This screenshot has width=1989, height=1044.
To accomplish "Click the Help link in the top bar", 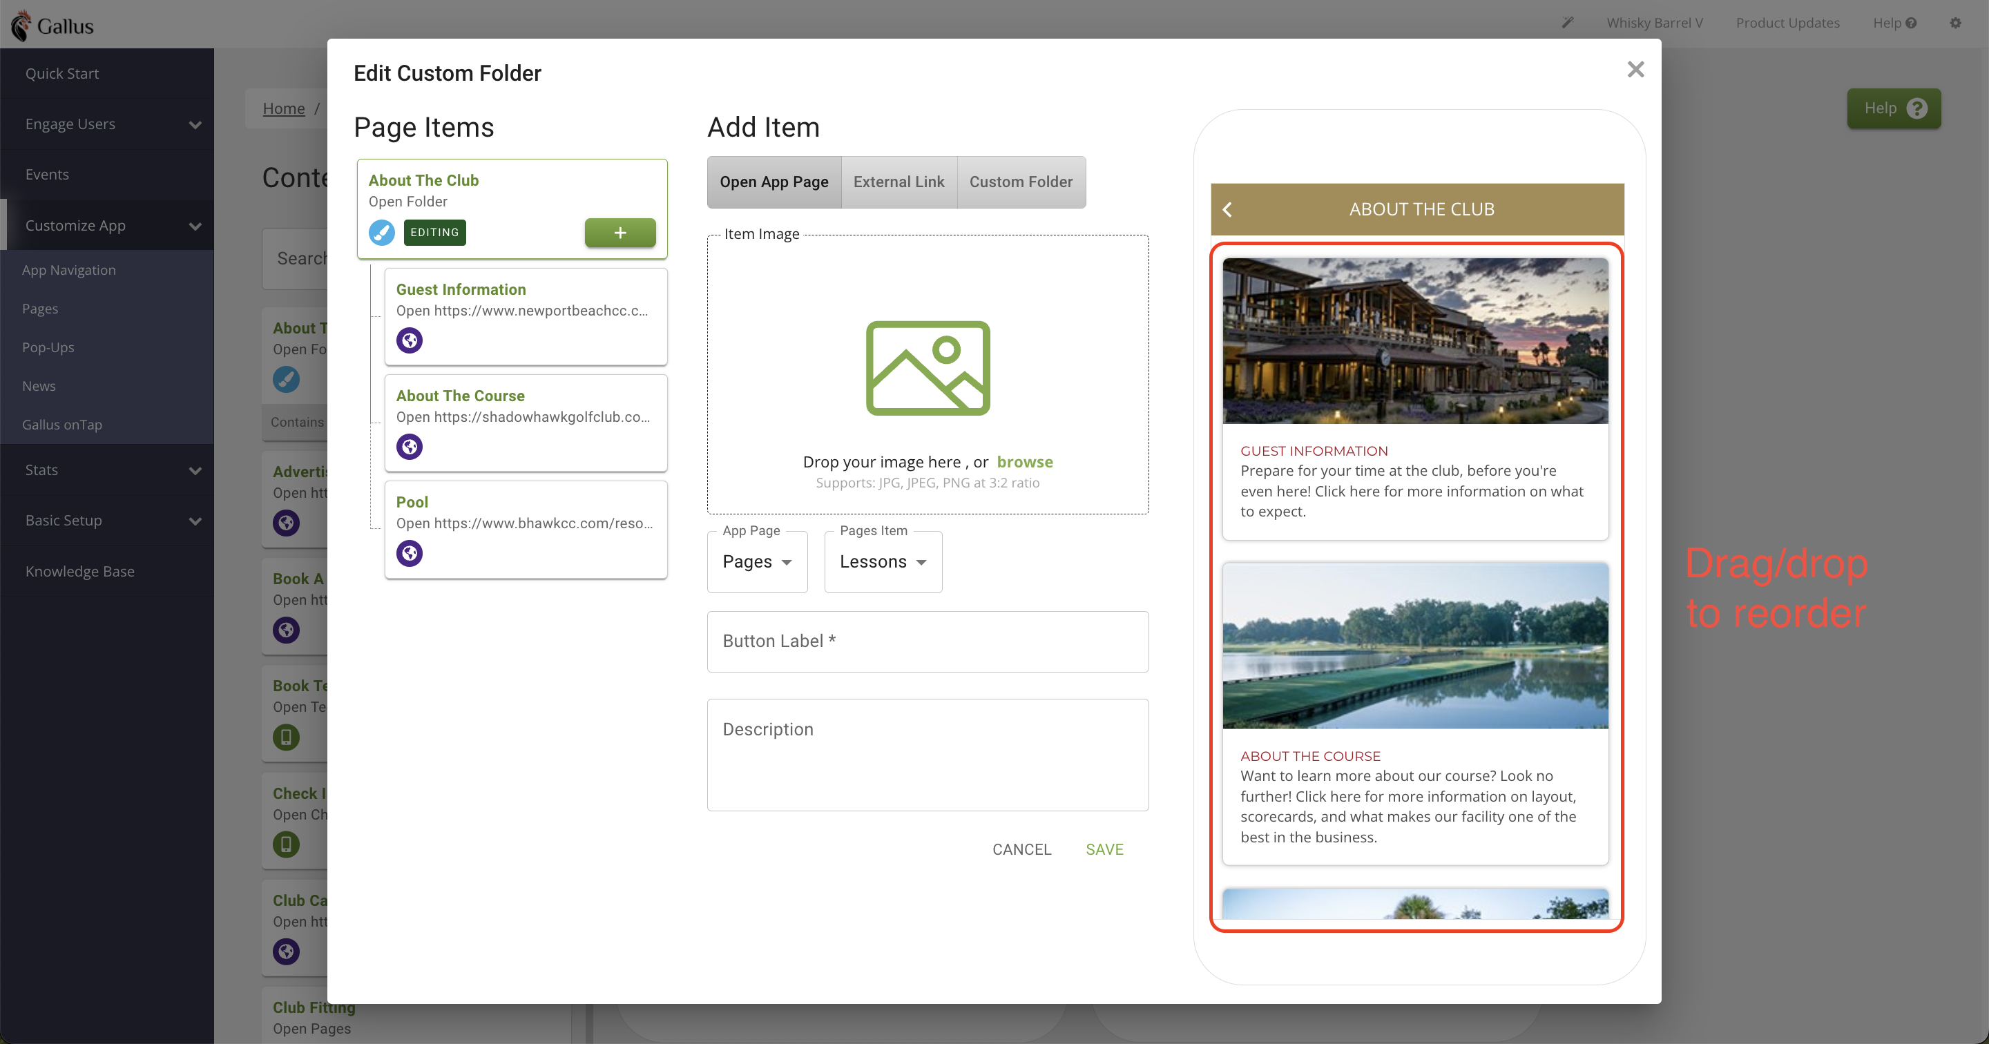I will click(x=1895, y=22).
